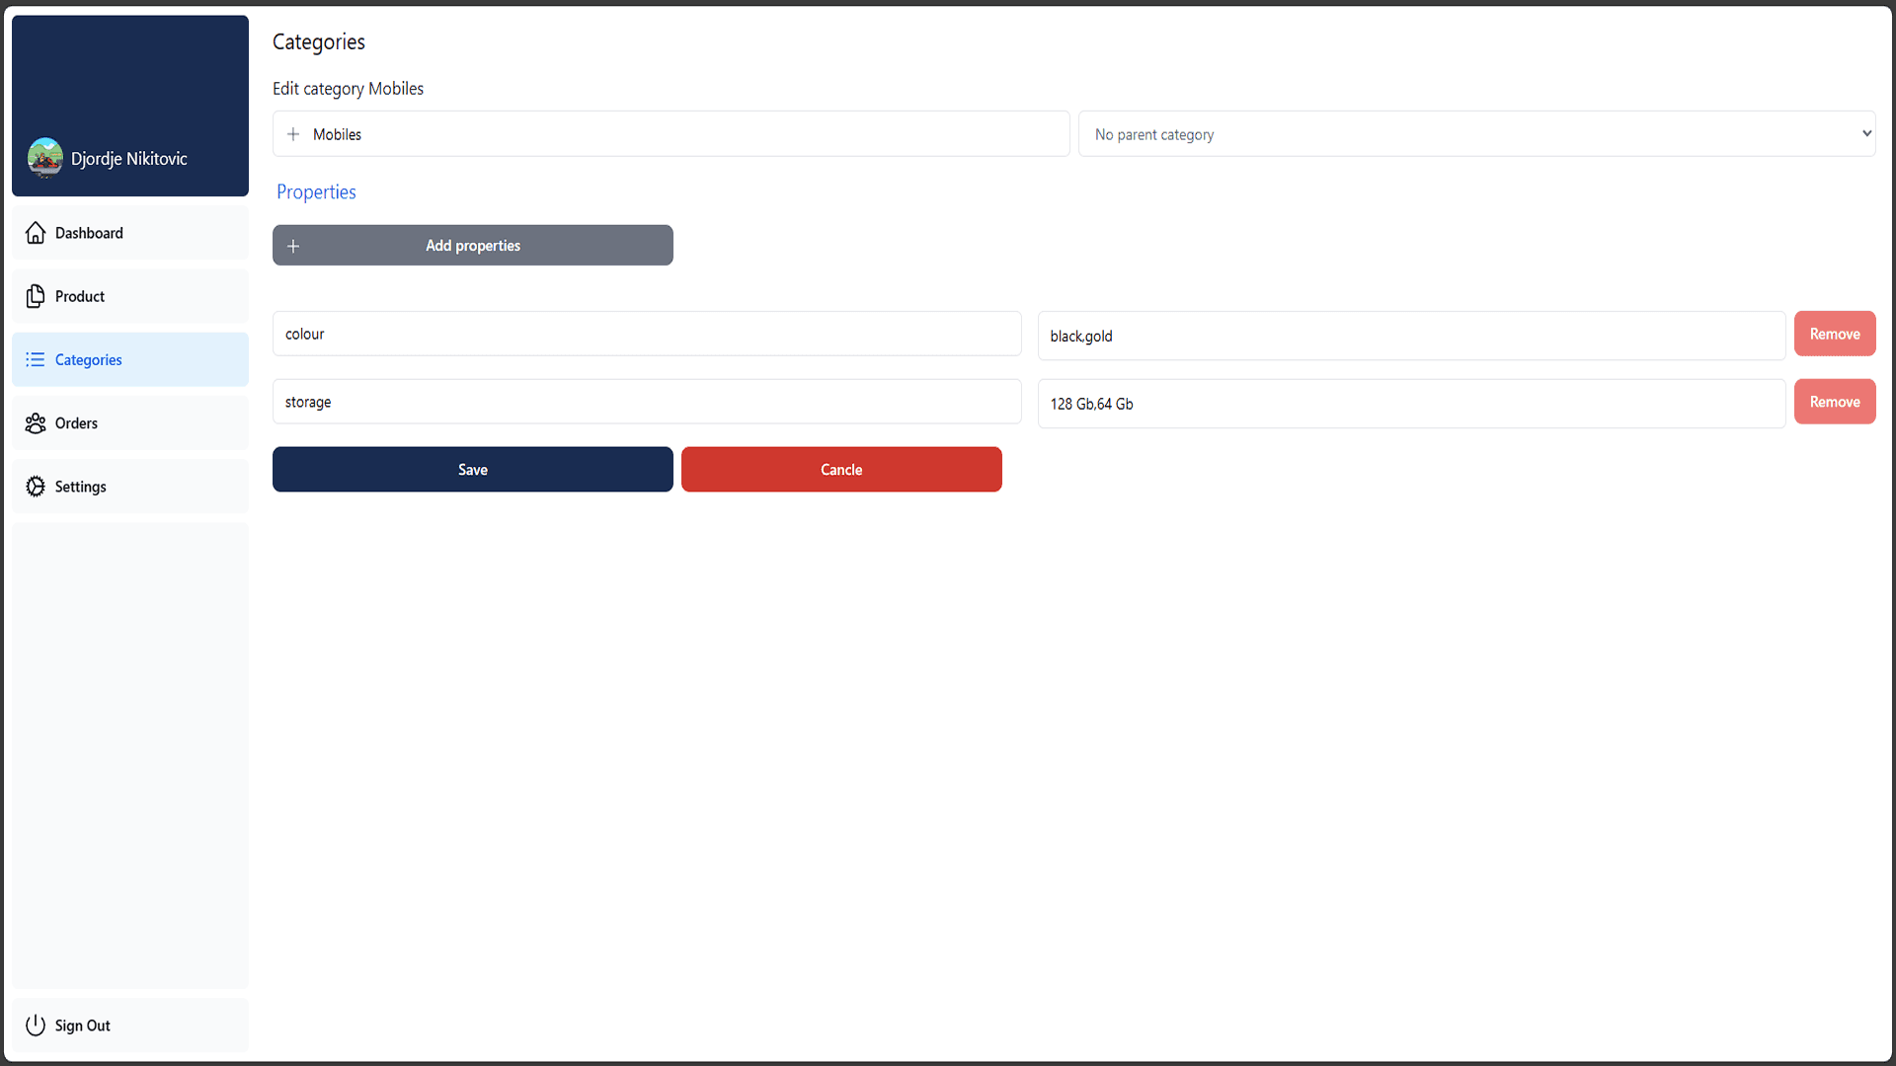Select a parent category from dropdown
The image size is (1896, 1066).
click(x=1478, y=134)
